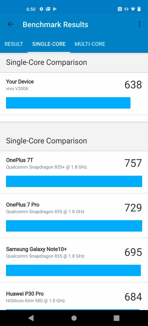Switch to the MULTI-CORE tab
Screen dimensions: 148x326
(x=90, y=44)
